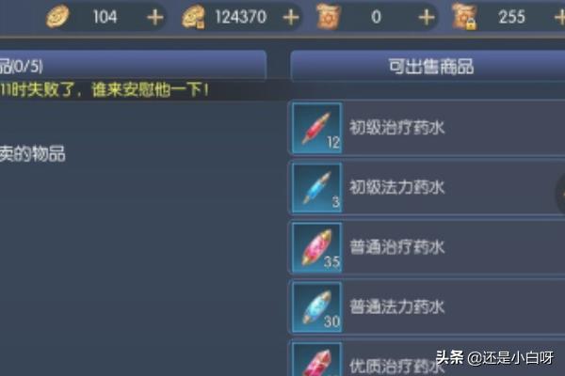Screen dimensions: 565x376
Task: Click the round button at right edge of list
Action: (560, 194)
